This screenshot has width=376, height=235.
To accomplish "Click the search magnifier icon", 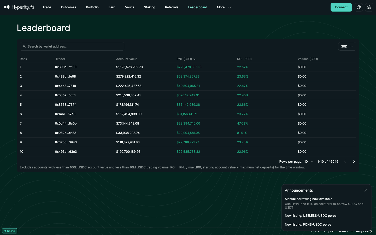I will pos(24,46).
